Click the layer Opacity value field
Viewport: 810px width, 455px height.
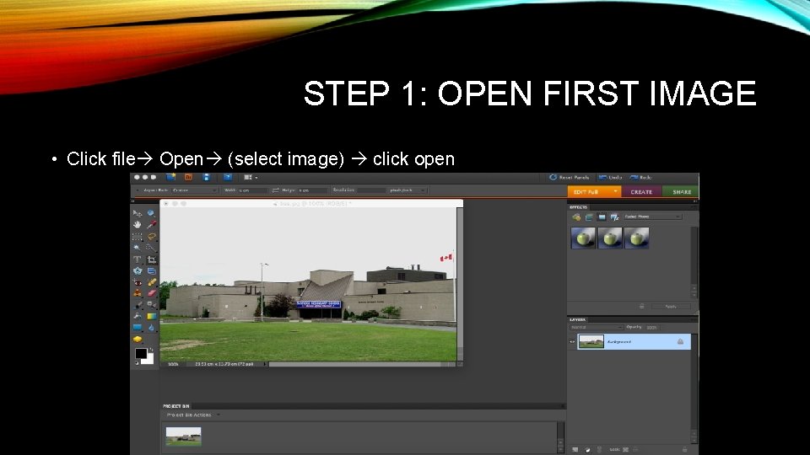(651, 328)
